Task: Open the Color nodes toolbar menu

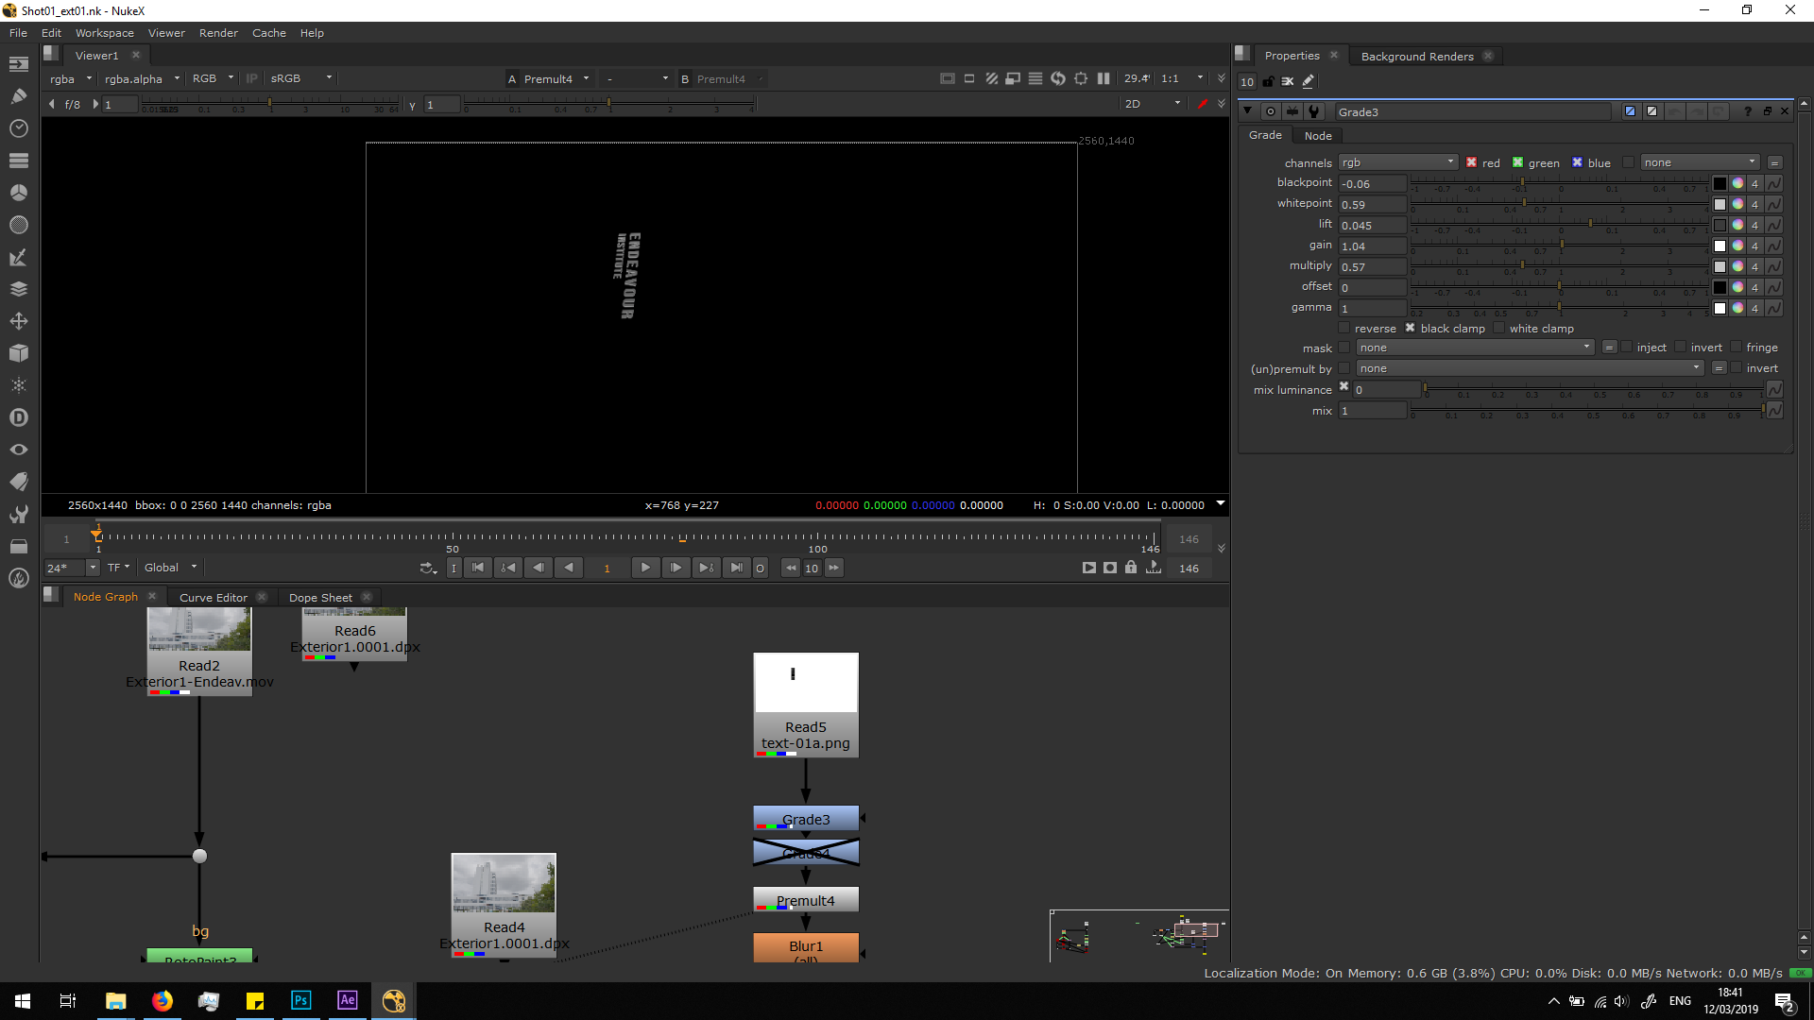Action: pos(18,193)
